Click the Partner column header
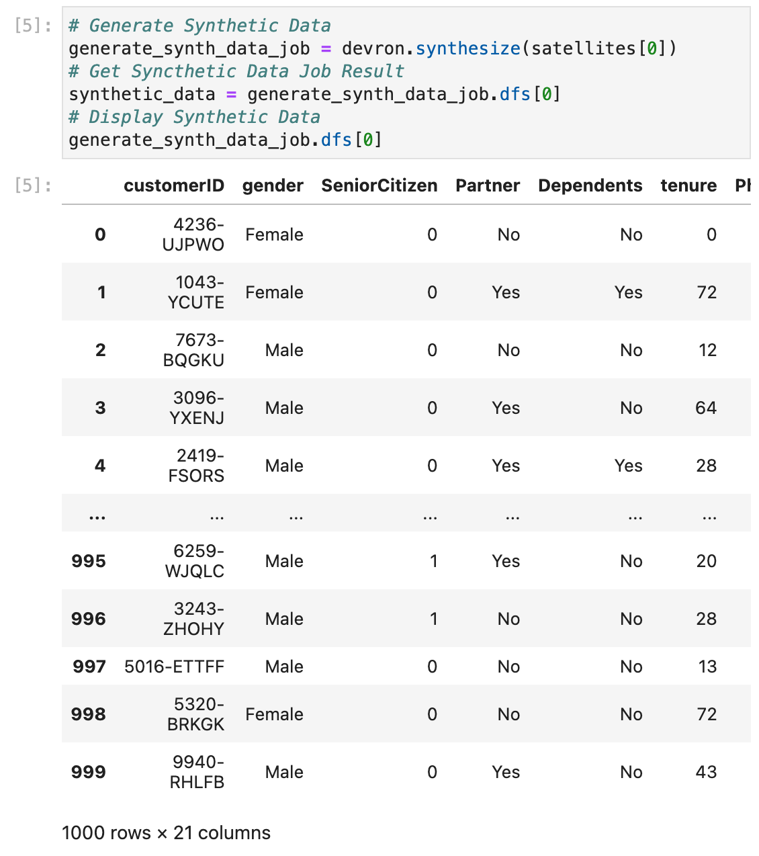759x856 pixels. [488, 186]
